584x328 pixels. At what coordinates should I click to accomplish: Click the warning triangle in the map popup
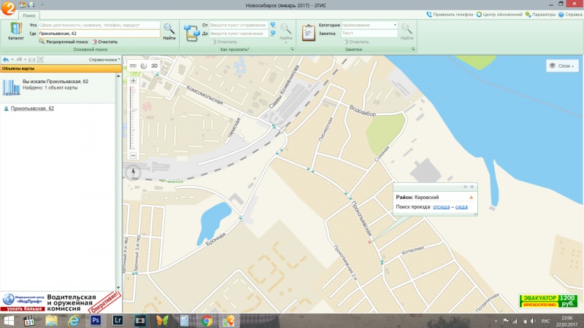tap(471, 197)
